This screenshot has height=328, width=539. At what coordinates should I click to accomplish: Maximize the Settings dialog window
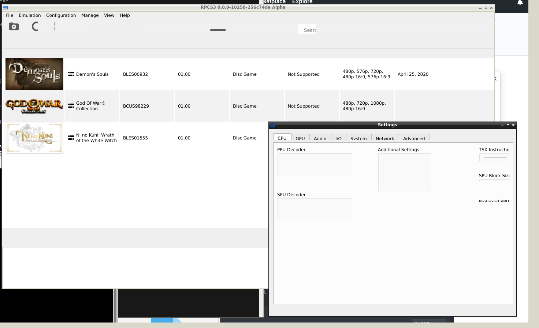pyautogui.click(x=508, y=125)
